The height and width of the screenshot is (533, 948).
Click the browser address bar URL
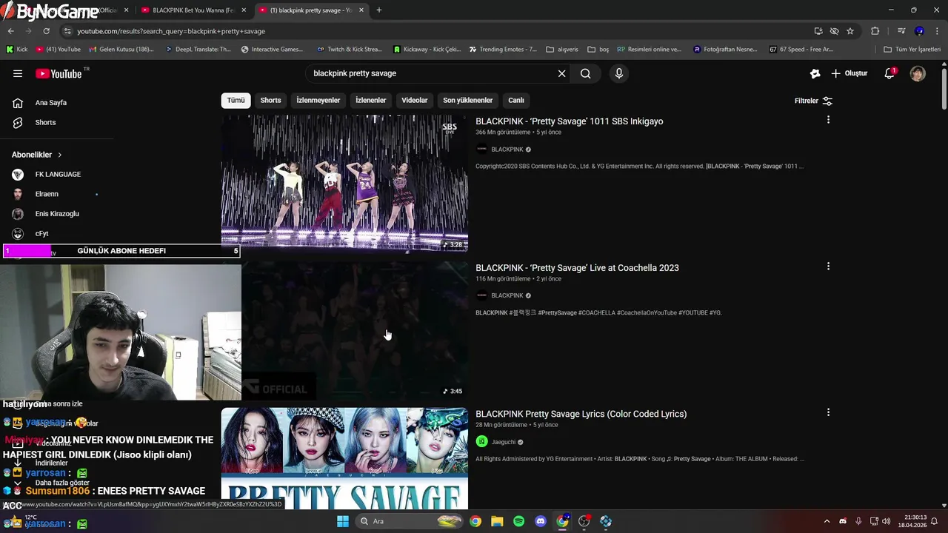(171, 31)
